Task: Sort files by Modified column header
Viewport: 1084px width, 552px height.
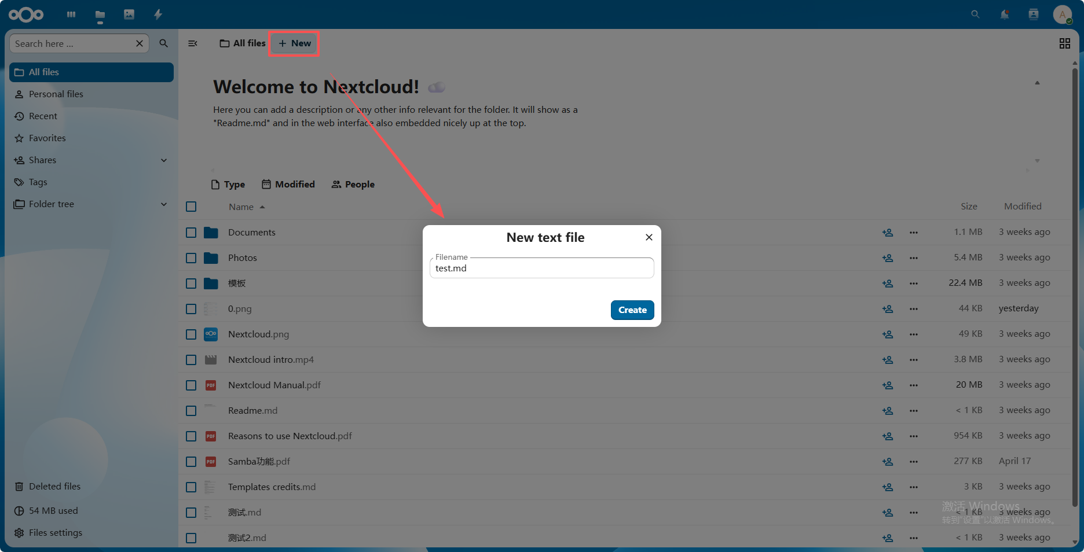Action: click(1023, 207)
